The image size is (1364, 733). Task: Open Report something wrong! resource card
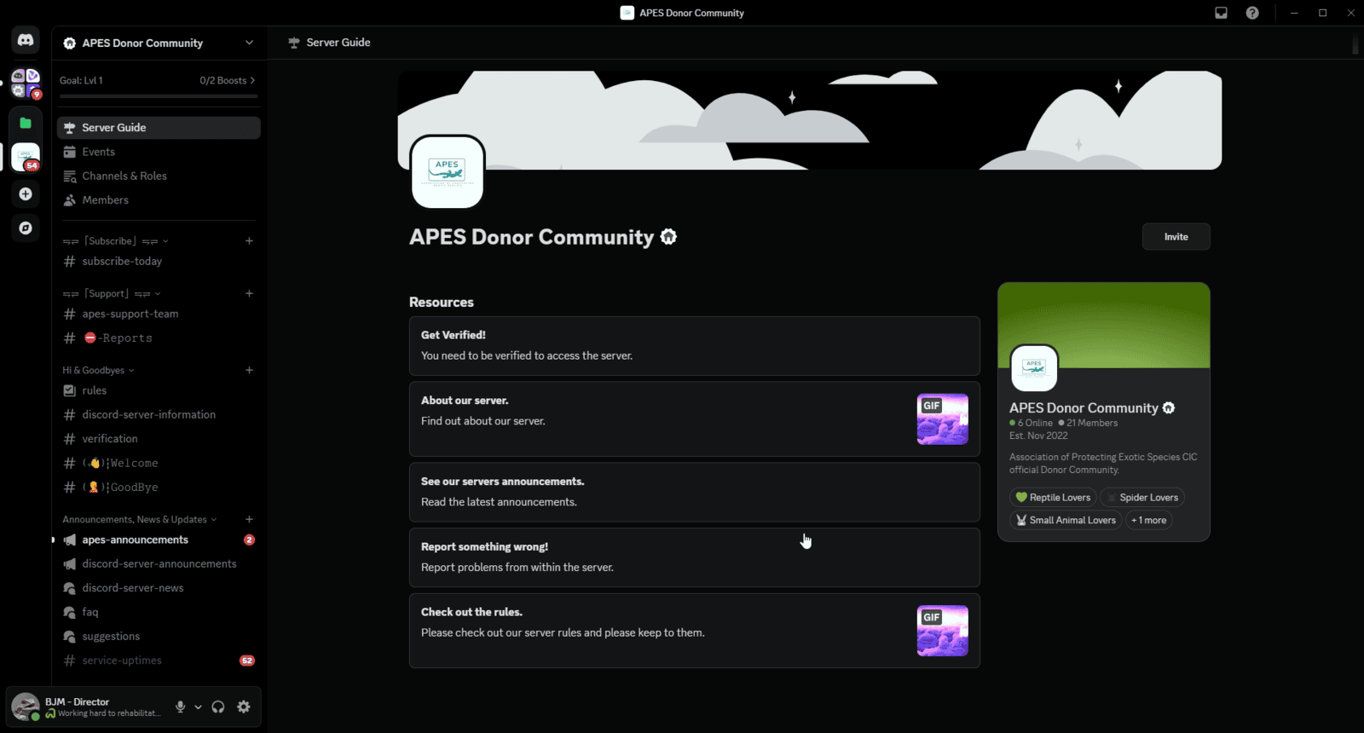(695, 557)
